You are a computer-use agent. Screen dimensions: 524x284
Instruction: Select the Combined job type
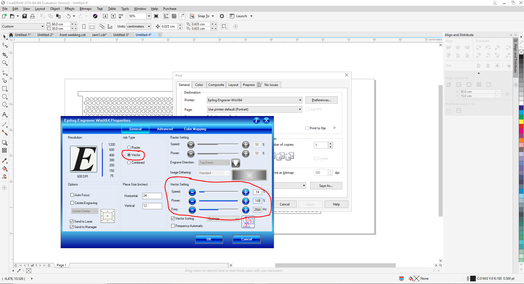129,163
